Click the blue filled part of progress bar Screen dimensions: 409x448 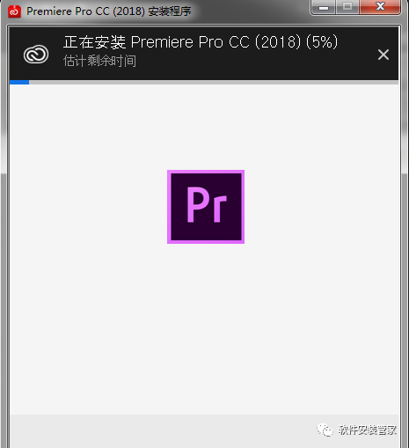(x=19, y=82)
